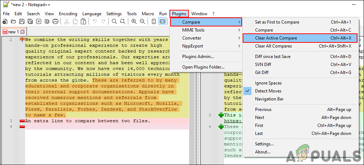Click the New file toolbar icon
The width and height of the screenshot is (364, 165).
[5, 22]
